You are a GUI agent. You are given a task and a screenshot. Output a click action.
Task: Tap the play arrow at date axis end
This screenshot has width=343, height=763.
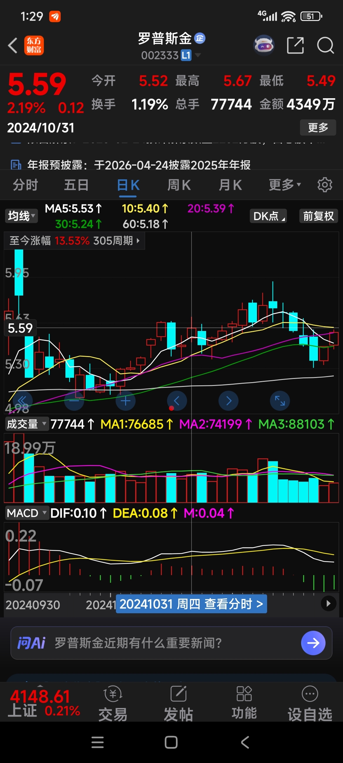pos(328,603)
